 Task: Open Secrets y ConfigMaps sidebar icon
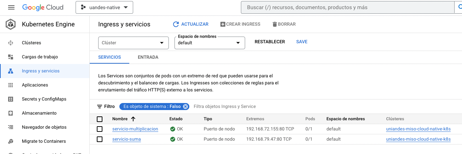(11, 99)
